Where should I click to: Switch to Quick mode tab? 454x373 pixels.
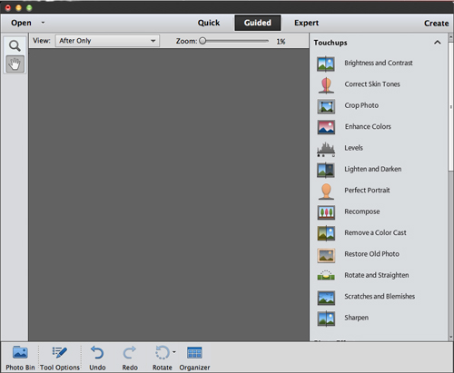(x=209, y=23)
